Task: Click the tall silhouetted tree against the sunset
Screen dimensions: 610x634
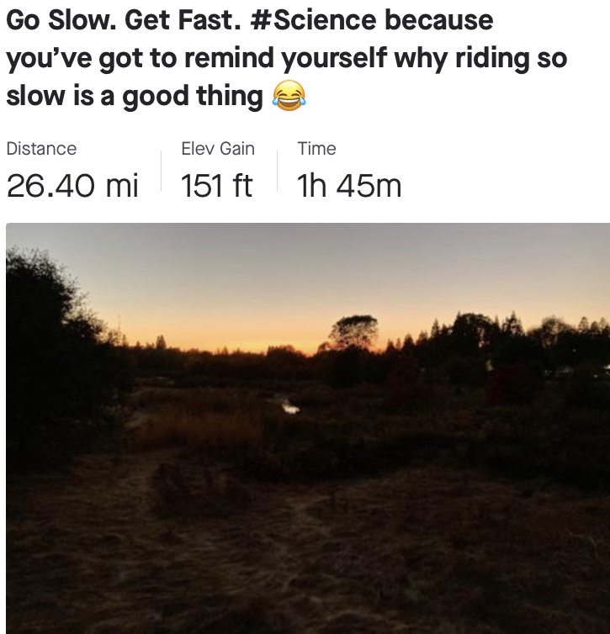Action: tap(353, 332)
